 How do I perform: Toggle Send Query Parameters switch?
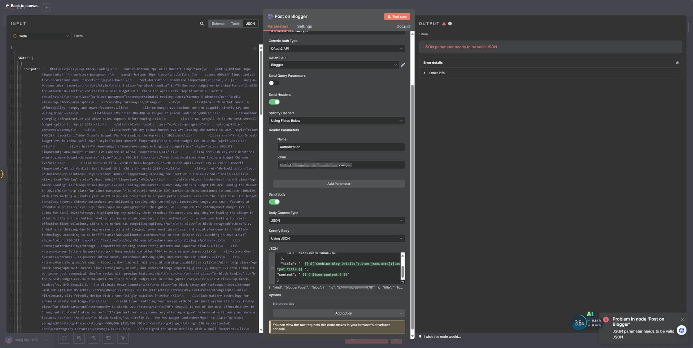coord(274,83)
